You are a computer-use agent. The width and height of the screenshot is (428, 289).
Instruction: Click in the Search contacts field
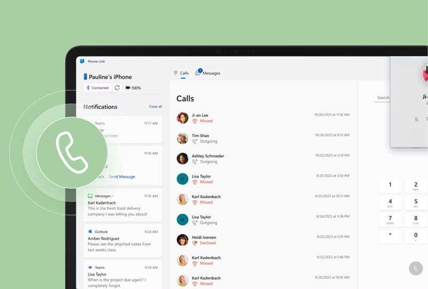click(x=383, y=98)
